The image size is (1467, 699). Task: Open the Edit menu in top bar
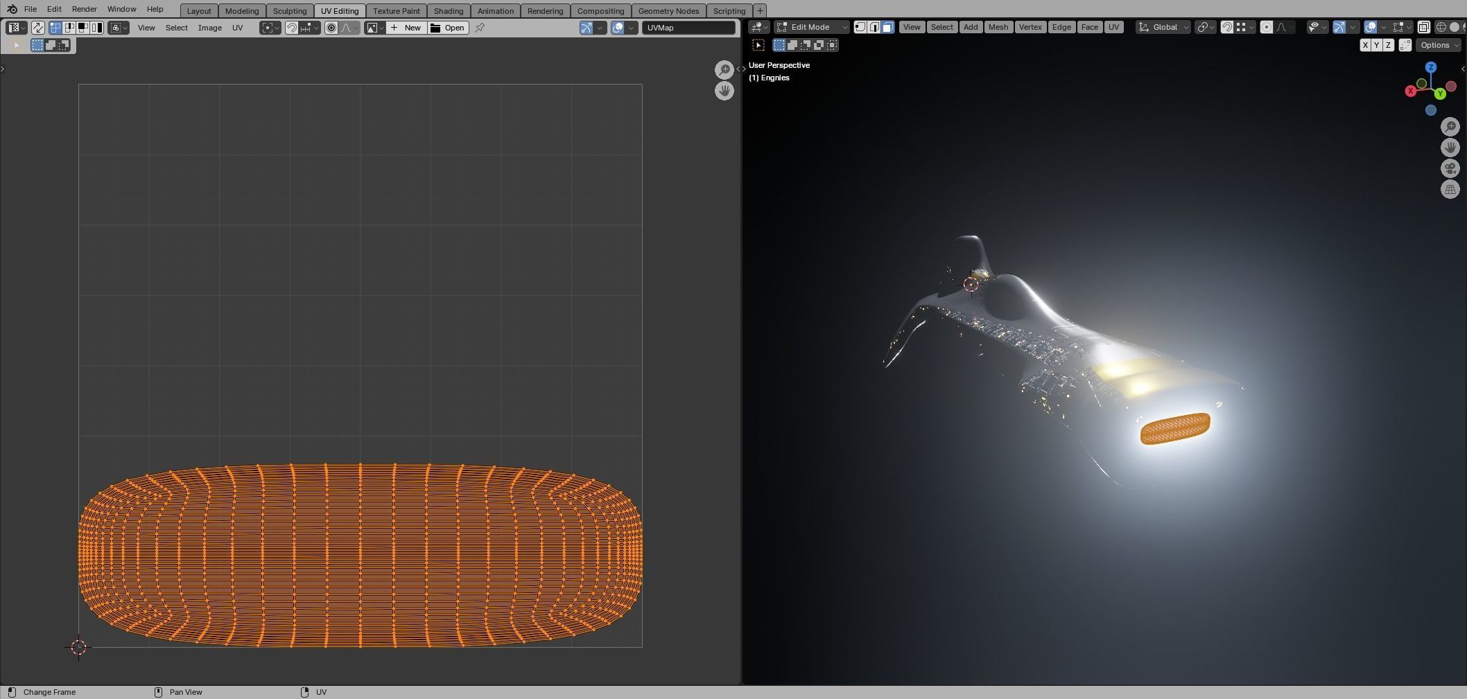click(x=54, y=9)
